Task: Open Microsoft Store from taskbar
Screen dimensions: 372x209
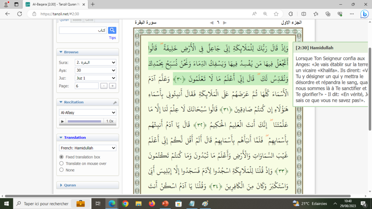Action: (178, 204)
